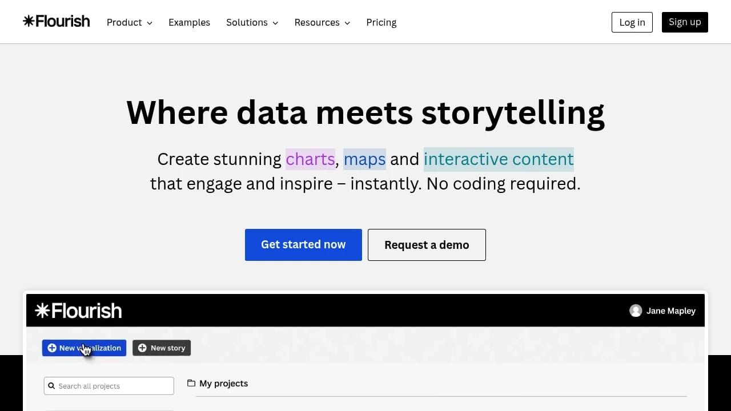Viewport: 731px width, 411px height.
Task: Select Examples in the navigation bar
Action: (189, 22)
